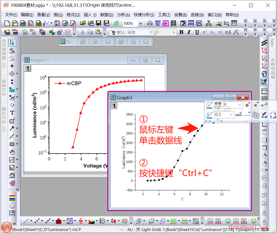Click the AU status indicator in status bar
Viewport: 277px width, 234px height.
click(x=134, y=229)
